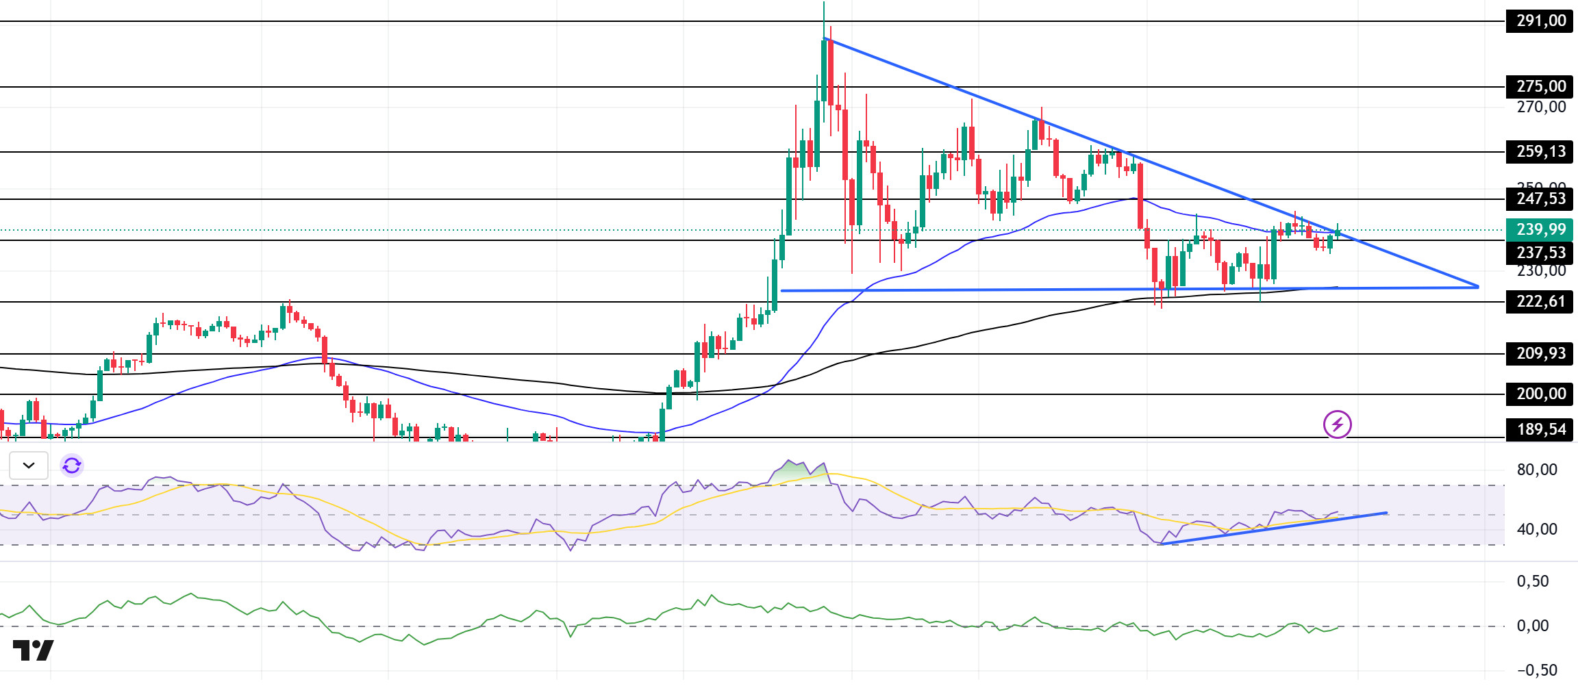Screen dimensions: 1578x688
Task: Collapse indicator pane with chevron button
Action: click(x=29, y=466)
